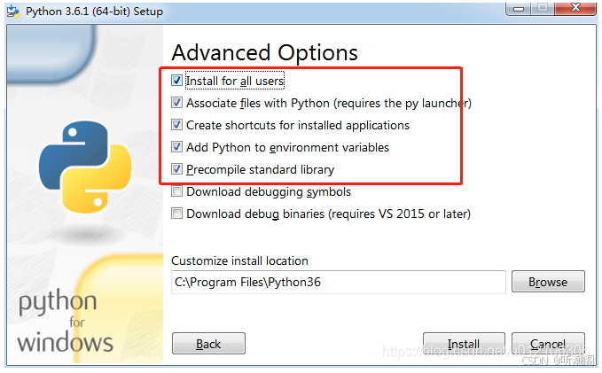The height and width of the screenshot is (373, 602).
Task: Disable Add Python to environment variables
Action: 176,147
